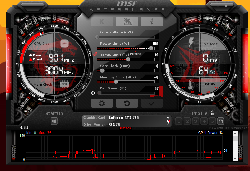Click the thermometer temperature icon

coord(191,85)
